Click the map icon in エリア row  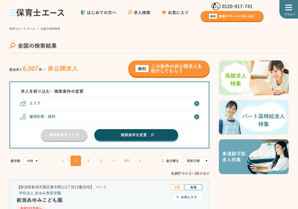23,104
